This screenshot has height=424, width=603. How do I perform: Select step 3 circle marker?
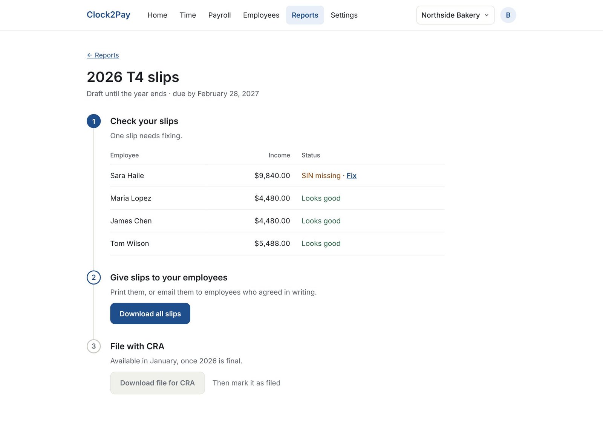click(94, 346)
